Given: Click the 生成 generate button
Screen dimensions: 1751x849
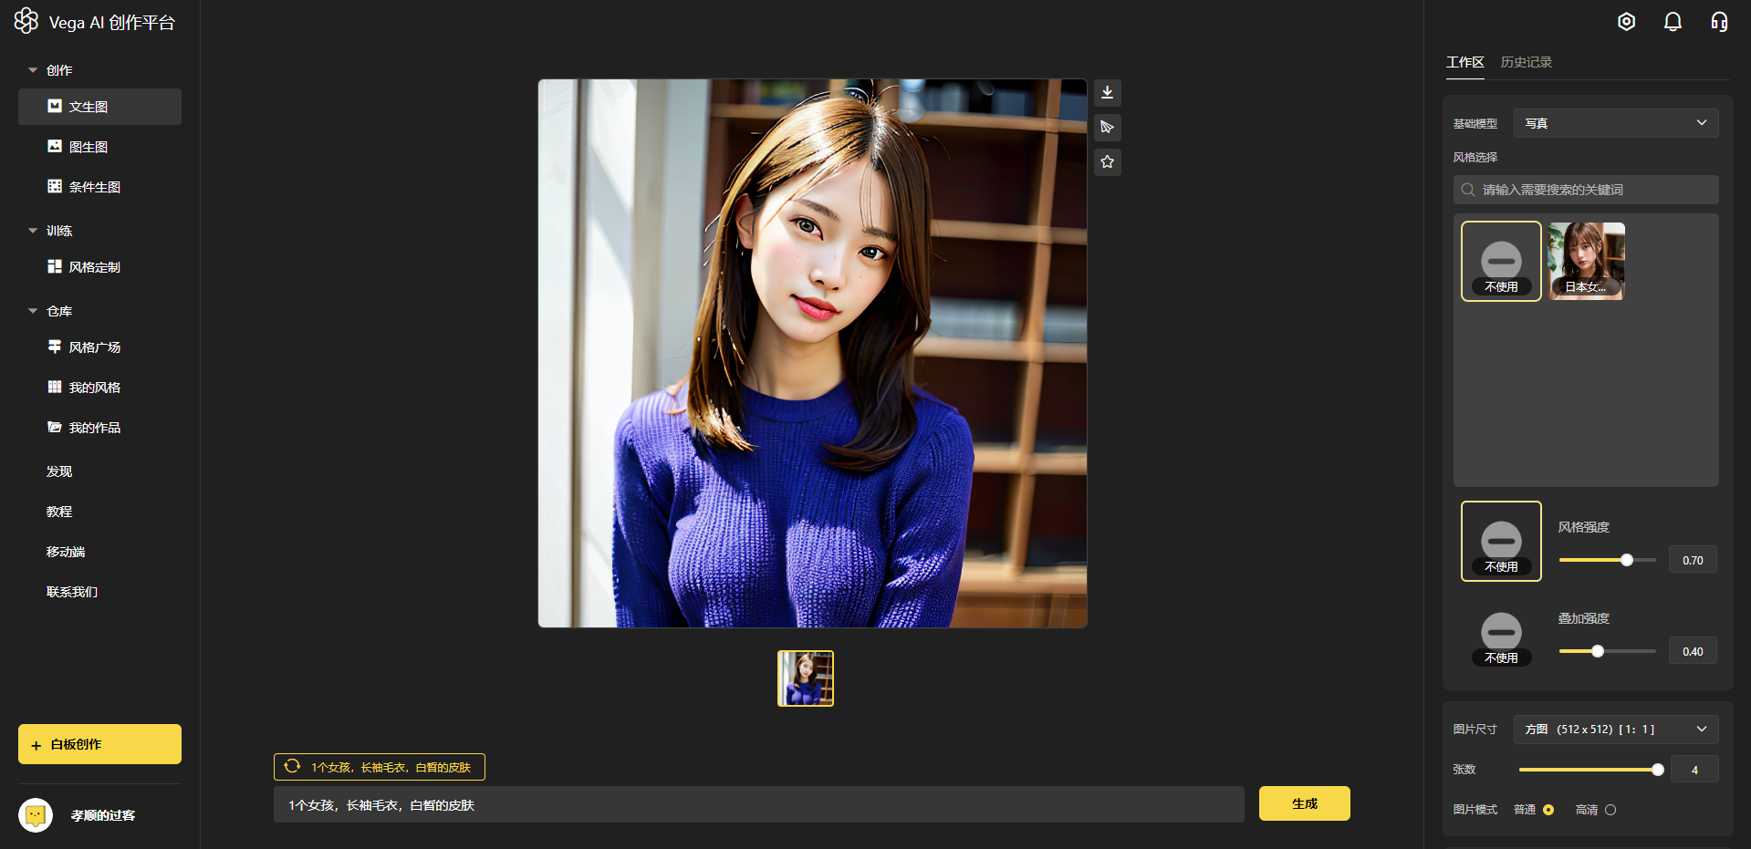Looking at the screenshot, I should (1304, 803).
